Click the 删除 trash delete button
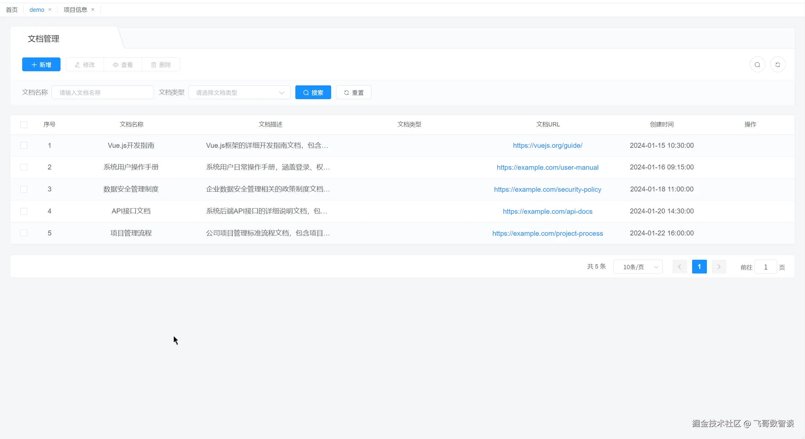 [161, 65]
